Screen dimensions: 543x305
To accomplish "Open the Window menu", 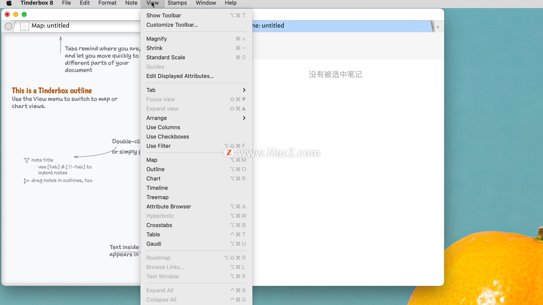I will tap(206, 3).
